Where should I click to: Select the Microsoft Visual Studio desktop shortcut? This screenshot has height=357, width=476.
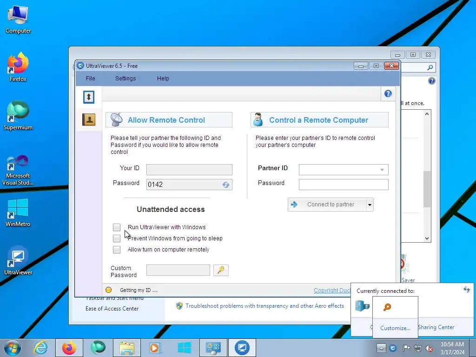(x=18, y=170)
